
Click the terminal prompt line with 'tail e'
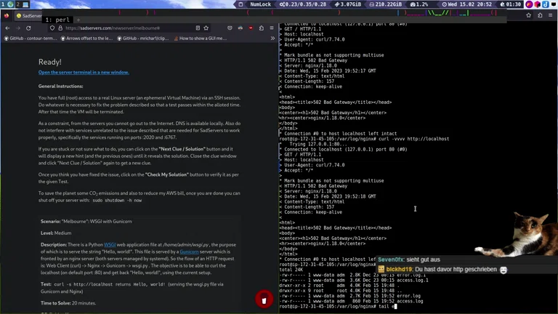[x=338, y=306]
